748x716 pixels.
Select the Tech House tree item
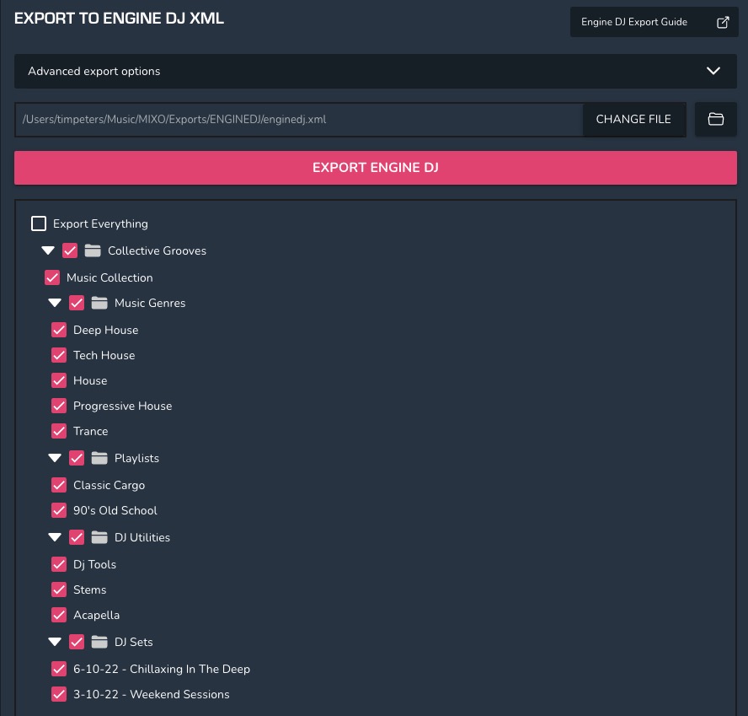click(x=104, y=355)
